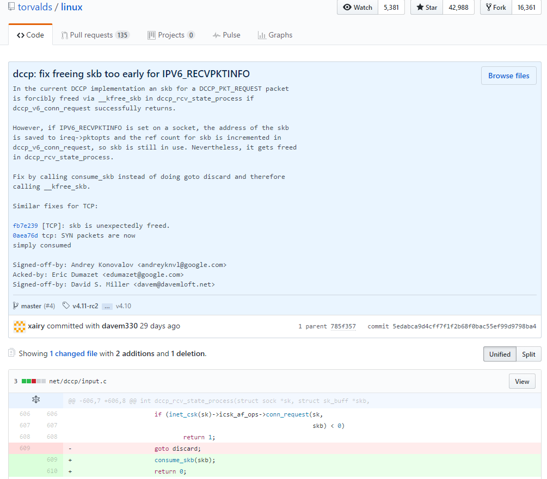Click added line number 610
The height and width of the screenshot is (479, 547).
(x=52, y=471)
